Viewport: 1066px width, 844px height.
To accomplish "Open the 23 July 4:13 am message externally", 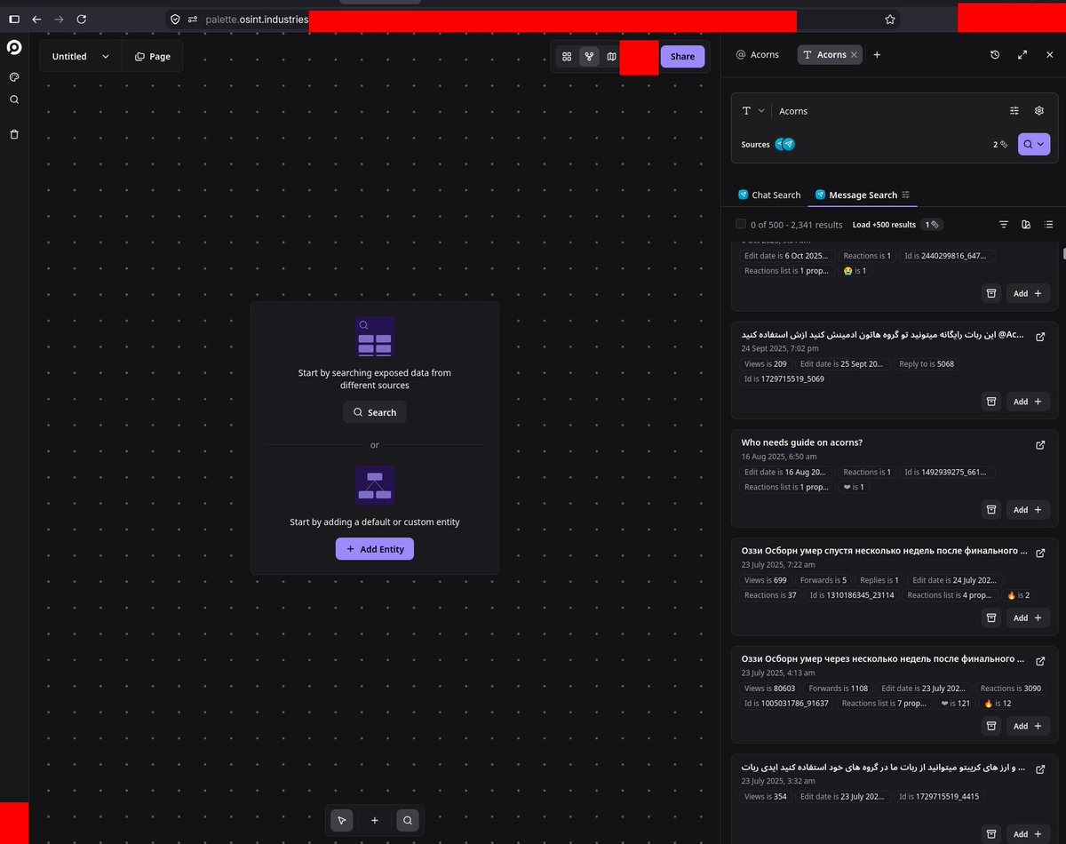I will pos(1040,661).
